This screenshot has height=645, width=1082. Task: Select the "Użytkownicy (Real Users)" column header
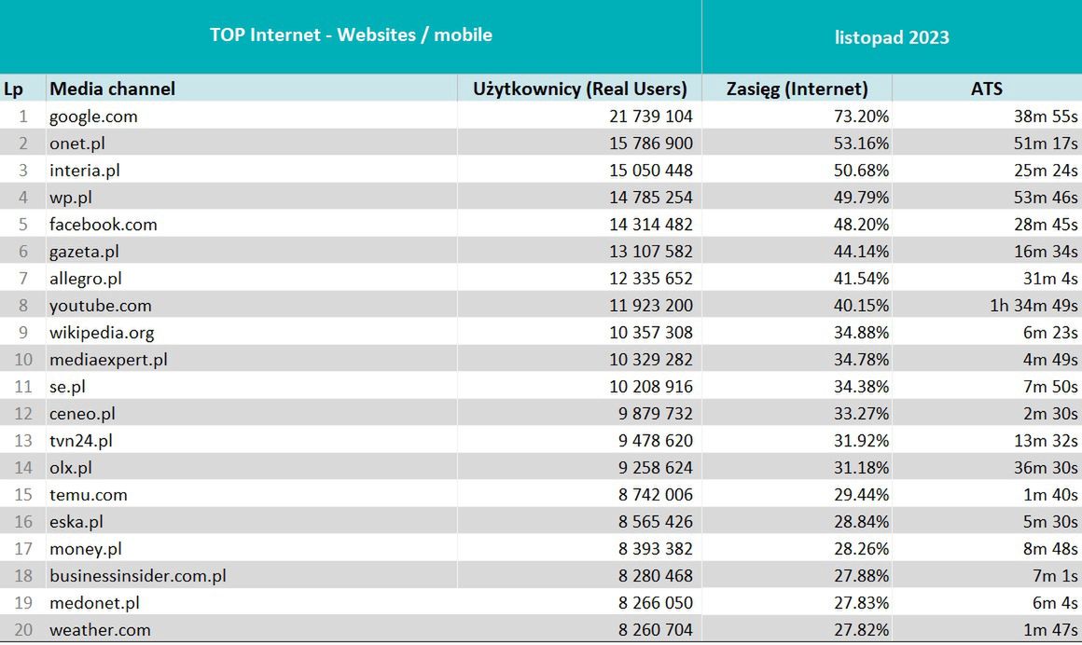click(x=580, y=89)
